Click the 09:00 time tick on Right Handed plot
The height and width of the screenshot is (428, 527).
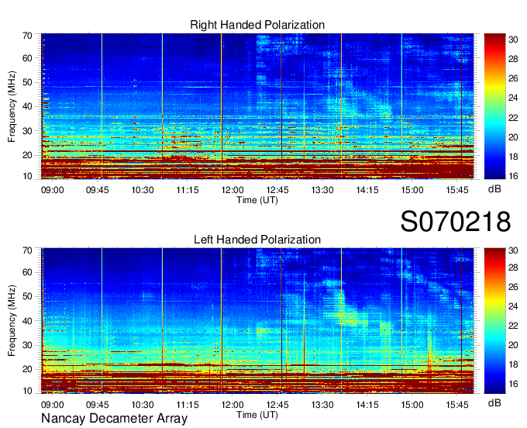53,190
